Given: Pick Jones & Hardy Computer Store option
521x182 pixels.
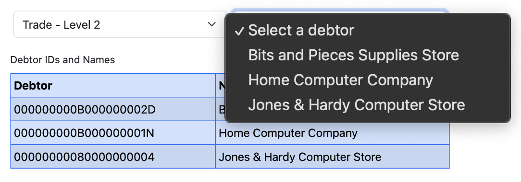Looking at the screenshot, I should [x=368, y=105].
